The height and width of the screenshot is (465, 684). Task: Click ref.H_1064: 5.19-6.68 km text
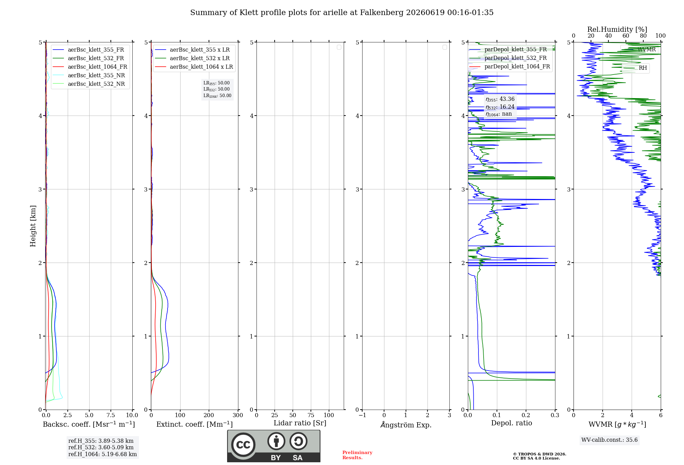click(x=103, y=454)
